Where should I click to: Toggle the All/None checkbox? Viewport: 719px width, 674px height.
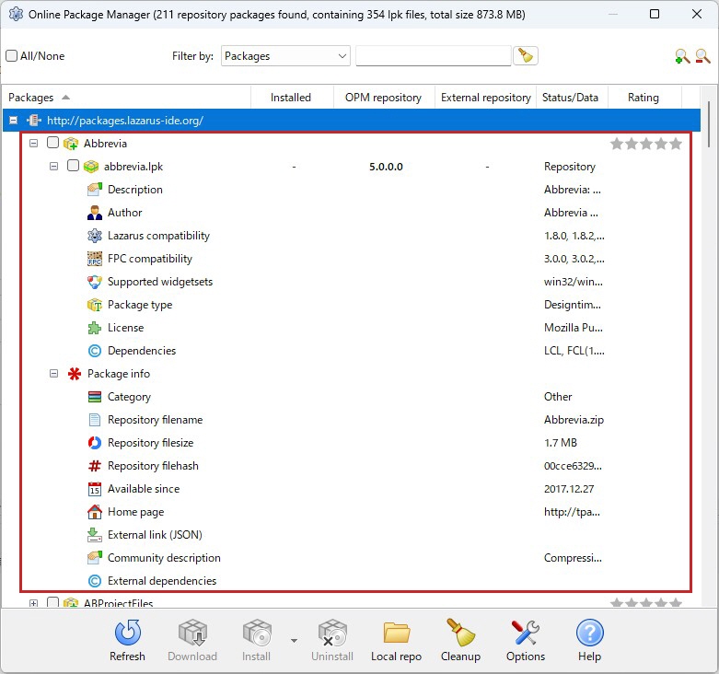(x=12, y=56)
